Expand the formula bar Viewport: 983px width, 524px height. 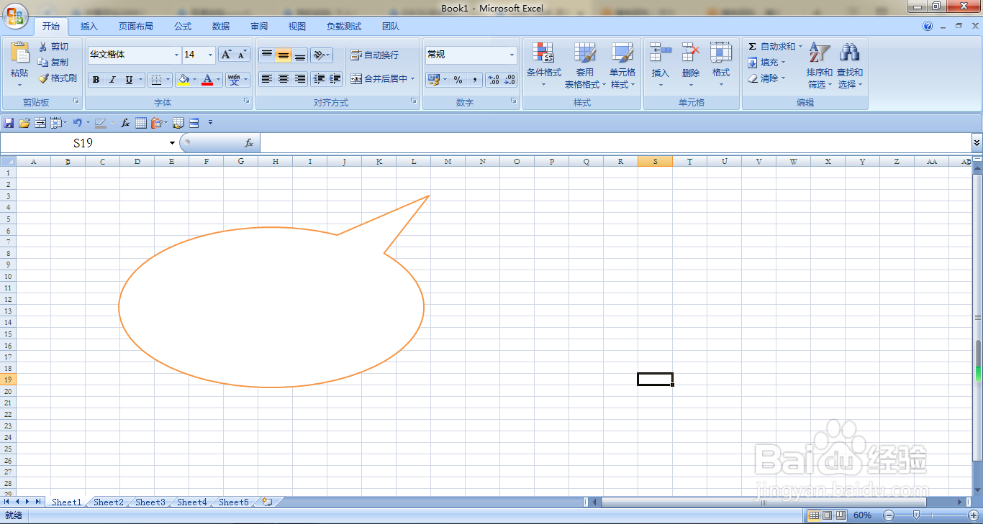[977, 143]
